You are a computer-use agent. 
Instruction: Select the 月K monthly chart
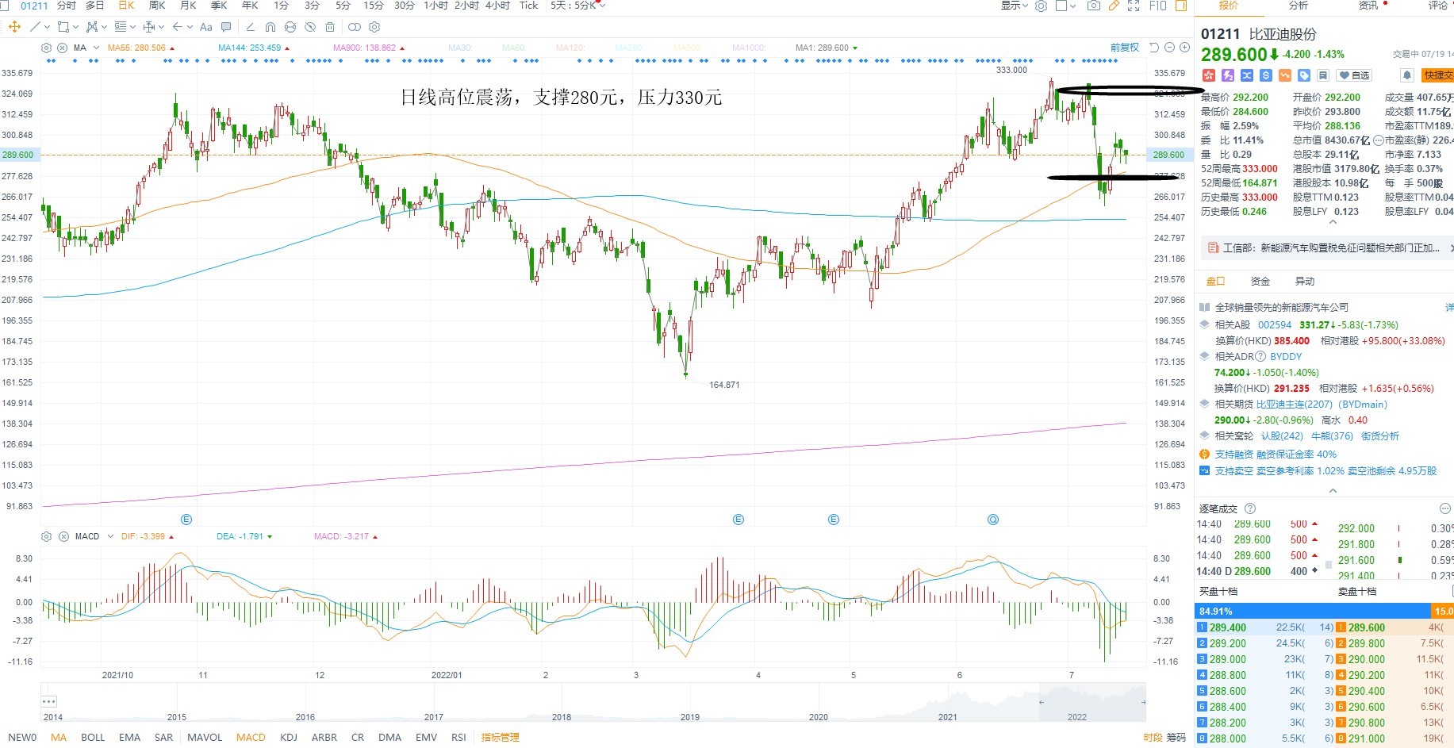[188, 6]
